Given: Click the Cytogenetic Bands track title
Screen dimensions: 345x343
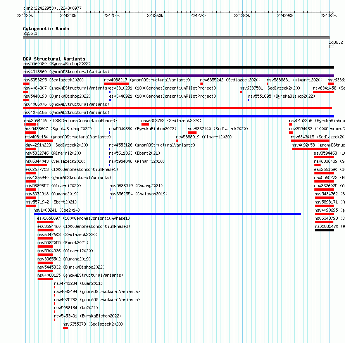Looking at the screenshot, I should pos(46,29).
